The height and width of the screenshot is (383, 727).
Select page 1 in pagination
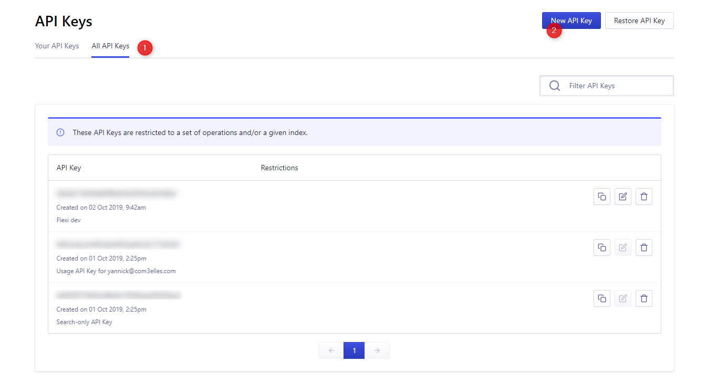pyautogui.click(x=354, y=350)
